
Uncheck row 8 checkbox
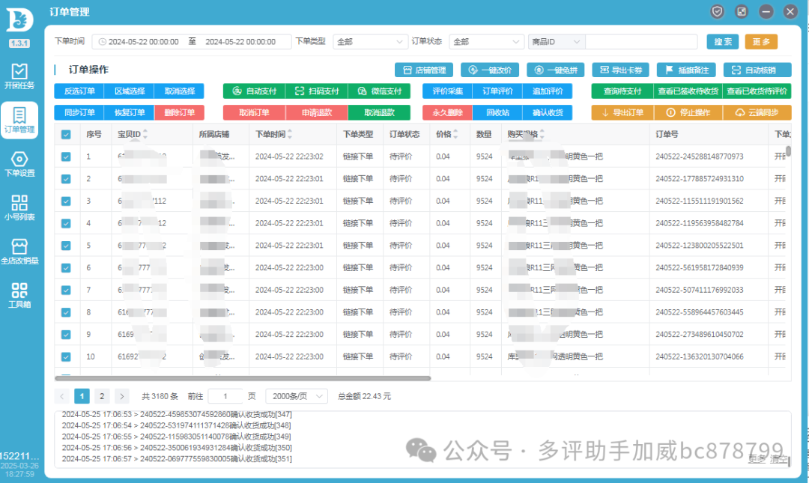click(x=66, y=312)
